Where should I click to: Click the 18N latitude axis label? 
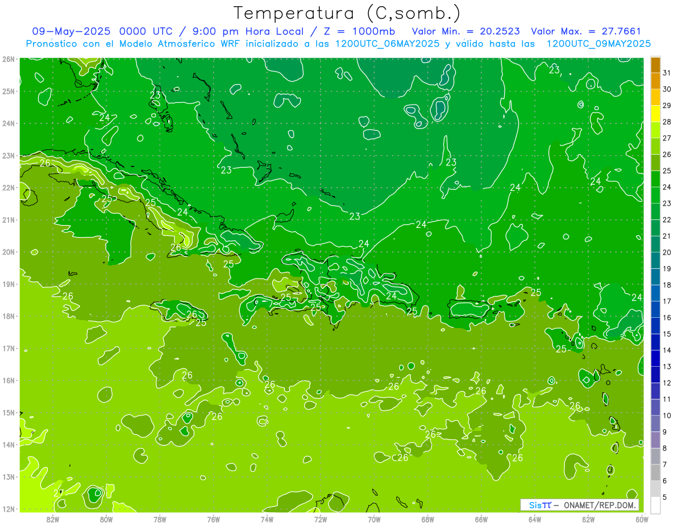(8, 316)
